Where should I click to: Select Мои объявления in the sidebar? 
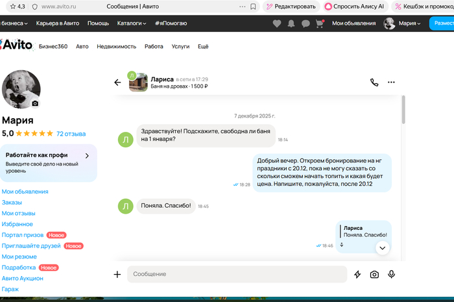(x=25, y=192)
